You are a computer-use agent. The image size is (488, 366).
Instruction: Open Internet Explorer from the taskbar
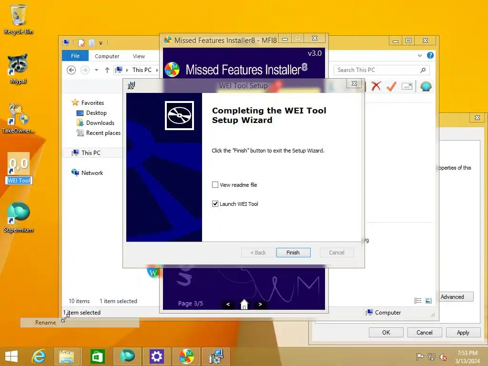click(39, 356)
